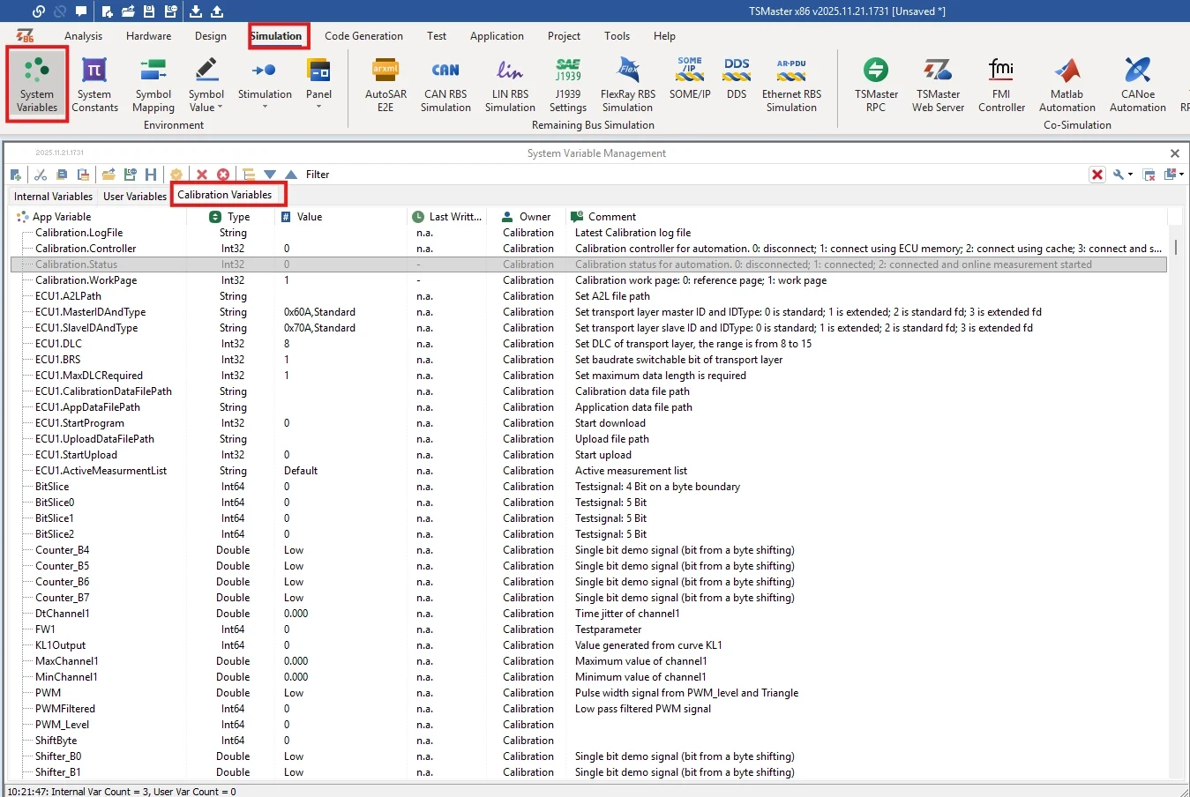Open CANoe Automation
The image size is (1190, 797).
1137,85
